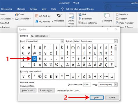Pick recently used trademark ™ symbol

pyautogui.click(x=68, y=76)
